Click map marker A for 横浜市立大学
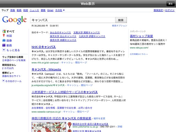176x132 pixels. [70, 125]
